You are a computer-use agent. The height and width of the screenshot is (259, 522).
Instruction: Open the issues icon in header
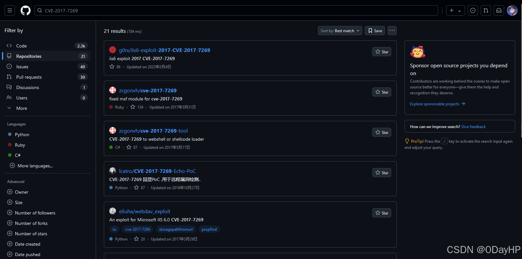473,10
